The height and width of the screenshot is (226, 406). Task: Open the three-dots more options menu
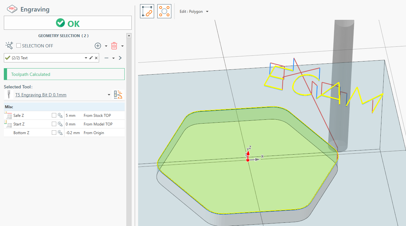[x=106, y=58]
